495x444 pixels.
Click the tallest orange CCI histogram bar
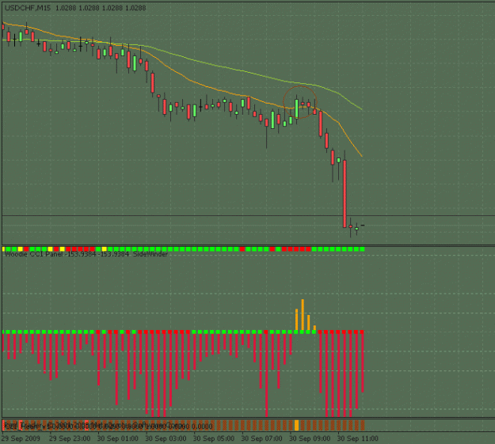pyautogui.click(x=303, y=315)
